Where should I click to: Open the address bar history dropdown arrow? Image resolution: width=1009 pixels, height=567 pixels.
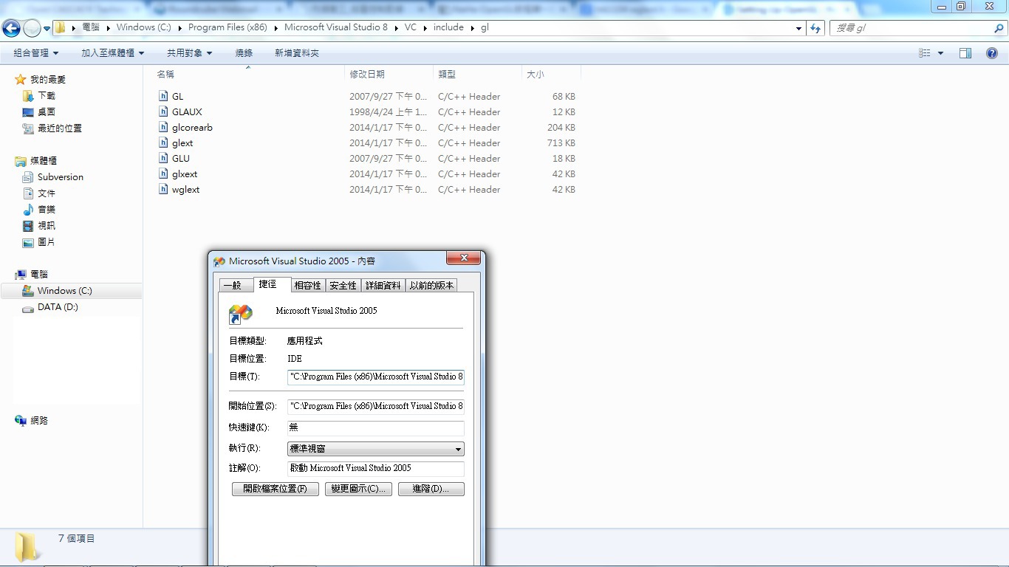[799, 28]
